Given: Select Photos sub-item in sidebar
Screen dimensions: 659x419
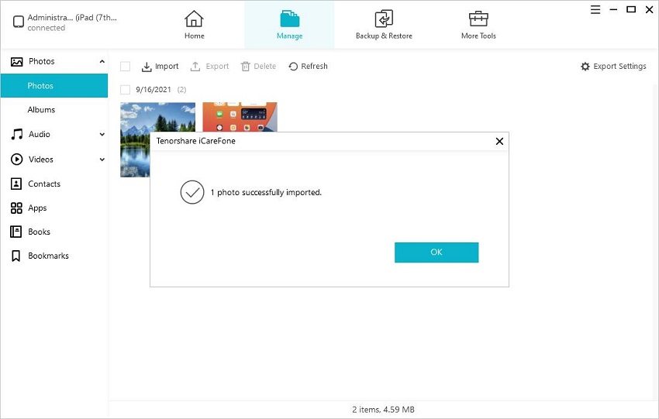Looking at the screenshot, I should click(x=54, y=86).
